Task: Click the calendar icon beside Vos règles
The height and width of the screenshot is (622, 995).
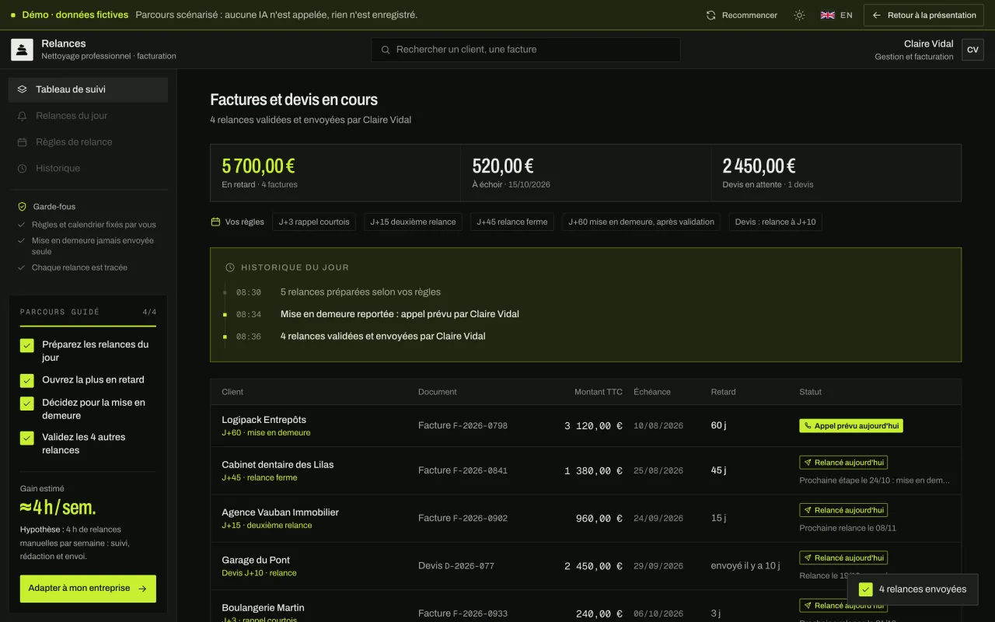Action: [x=215, y=222]
